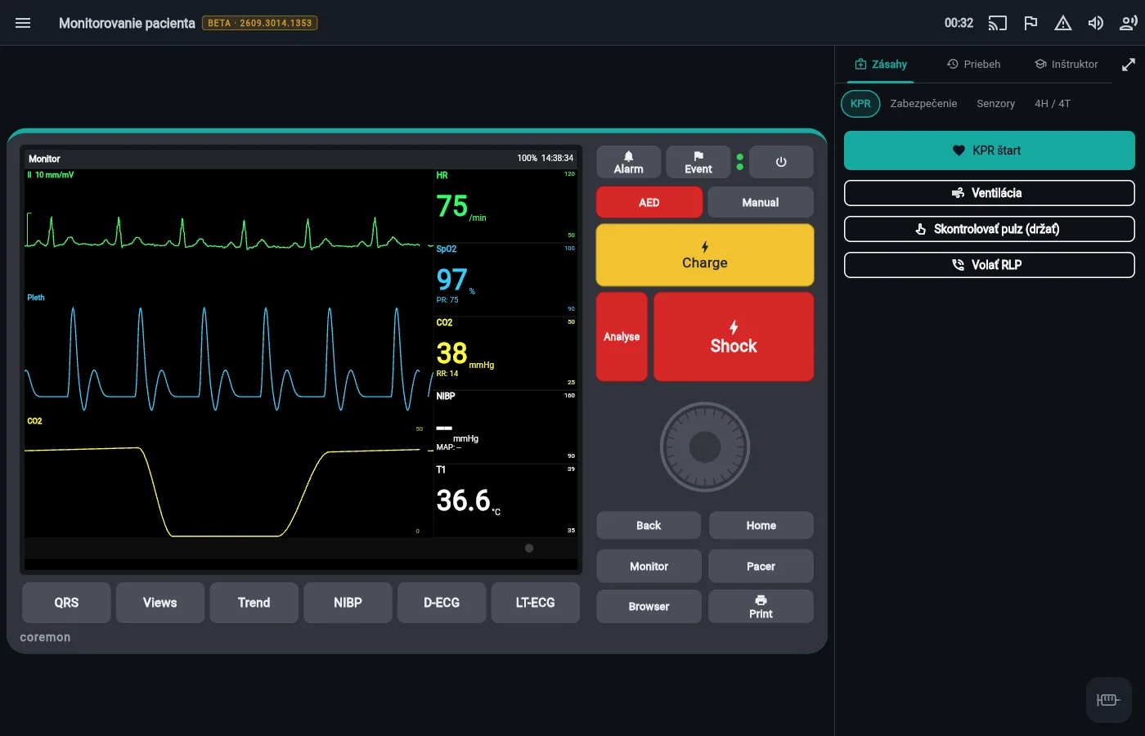The height and width of the screenshot is (736, 1145).
Task: Select the KPR sub-tab
Action: [x=860, y=104]
